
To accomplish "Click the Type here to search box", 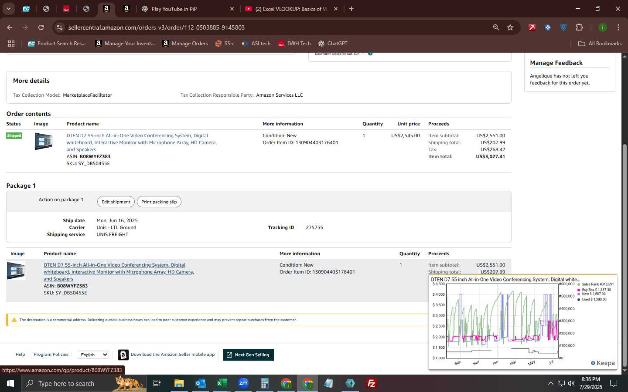I will [83, 383].
